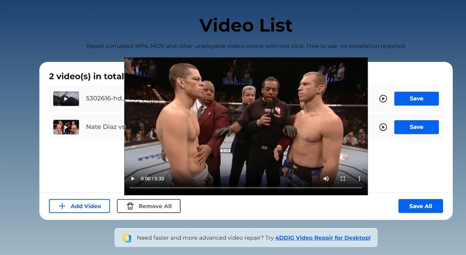
Task: Click the Save All button
Action: tap(420, 206)
